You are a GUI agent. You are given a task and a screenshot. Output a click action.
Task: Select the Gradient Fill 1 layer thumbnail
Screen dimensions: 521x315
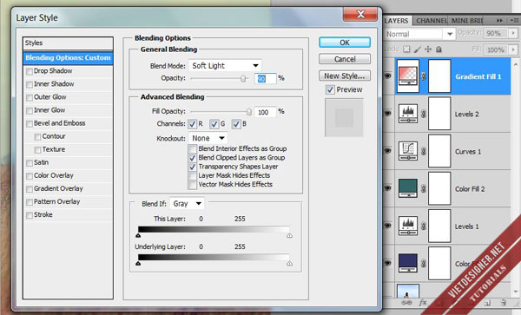[408, 76]
